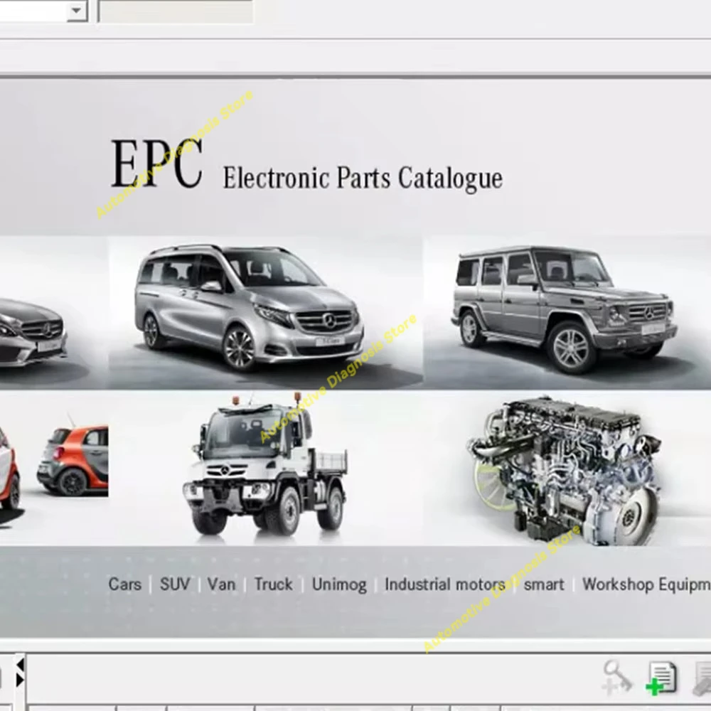
Task: Select the Industrial motors category
Action: tap(445, 584)
